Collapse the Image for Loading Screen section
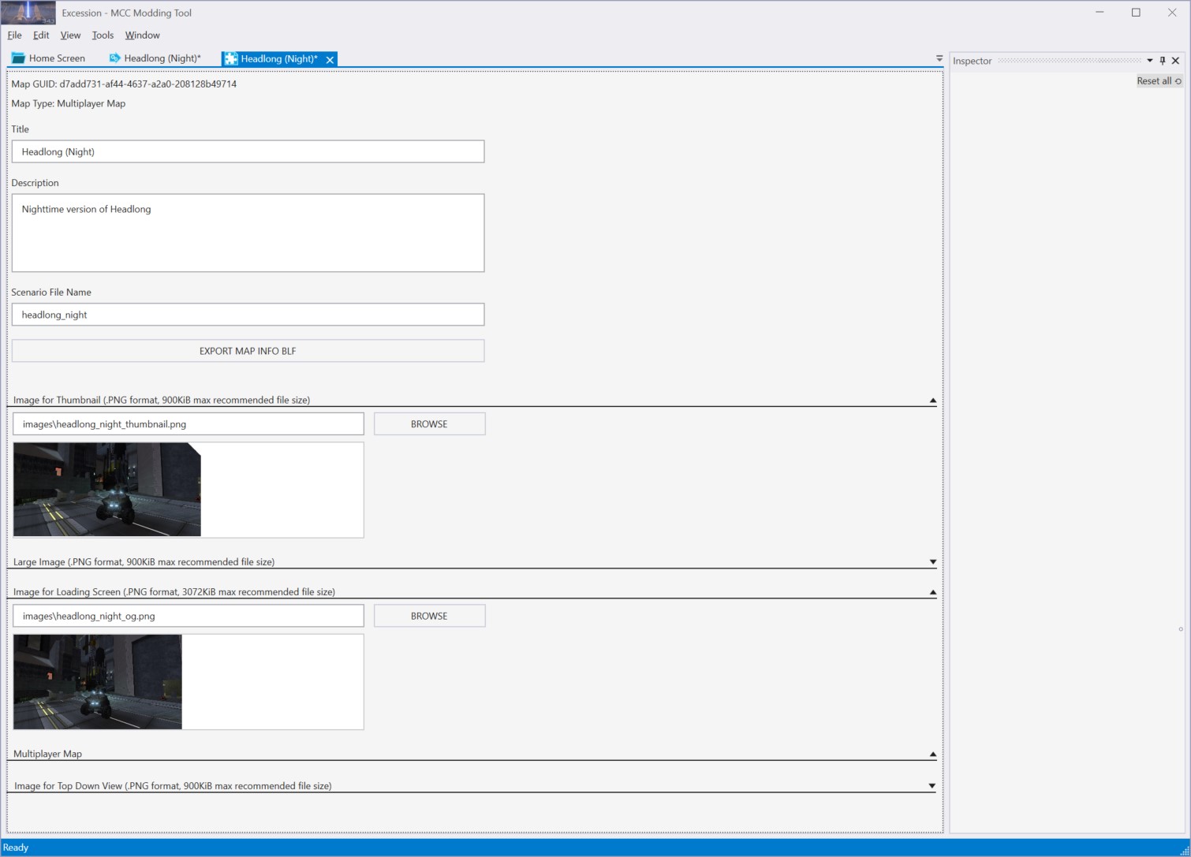This screenshot has width=1191, height=857. click(x=932, y=592)
